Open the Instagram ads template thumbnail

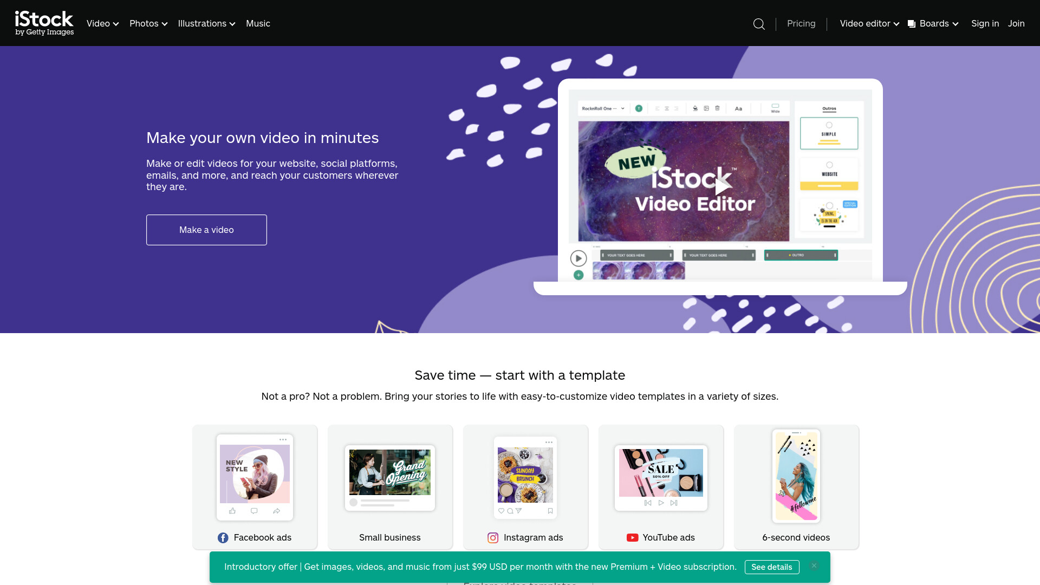coord(525,477)
